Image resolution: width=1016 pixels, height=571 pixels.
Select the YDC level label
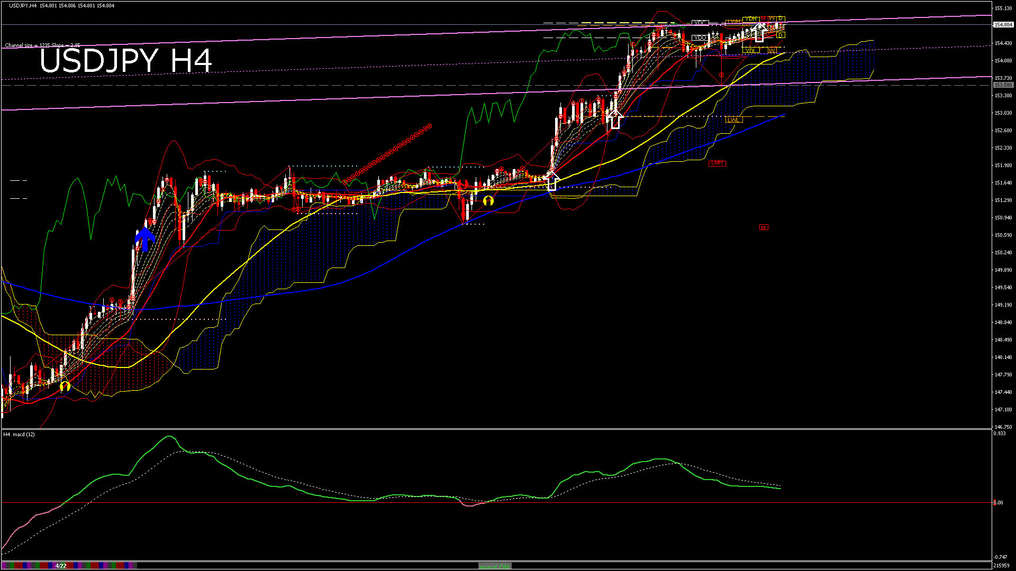(700, 23)
